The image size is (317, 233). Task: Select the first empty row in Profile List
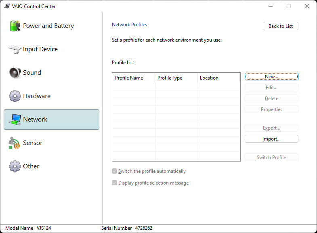pyautogui.click(x=176, y=86)
